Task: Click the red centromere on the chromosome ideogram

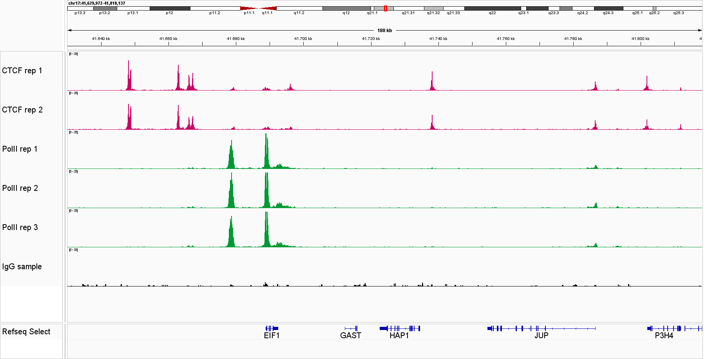Action: tap(258, 8)
